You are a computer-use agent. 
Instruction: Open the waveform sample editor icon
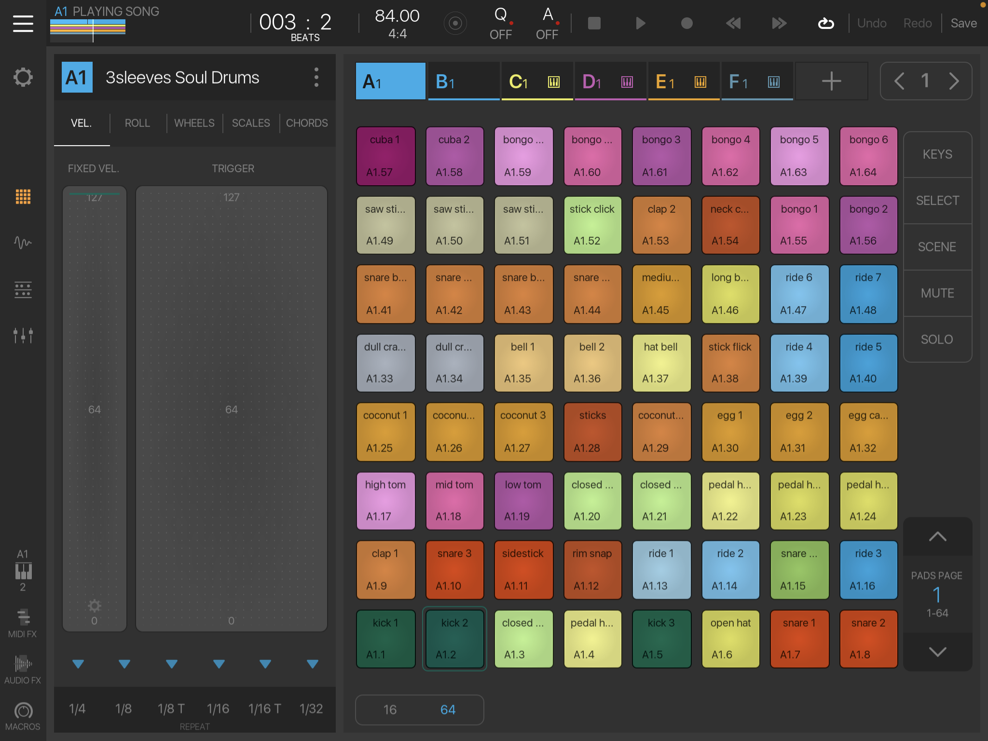point(23,242)
